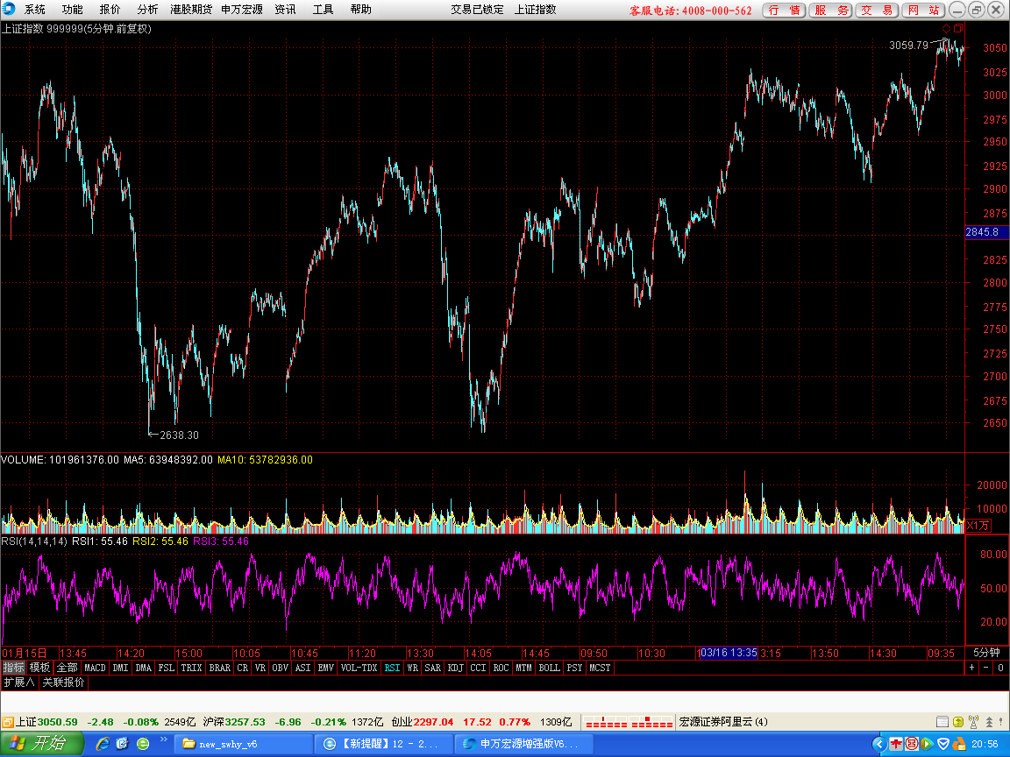
Task: Open the 功能 menu
Action: click(72, 10)
